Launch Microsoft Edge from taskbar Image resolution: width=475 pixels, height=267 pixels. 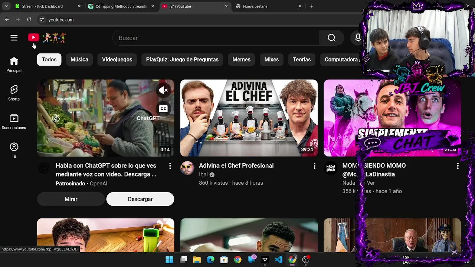coord(210,260)
